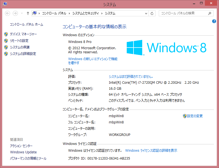This screenshot has width=219, height=168.
Task: Click the システムはまだ評価されていません link
Action: [x=131, y=77]
